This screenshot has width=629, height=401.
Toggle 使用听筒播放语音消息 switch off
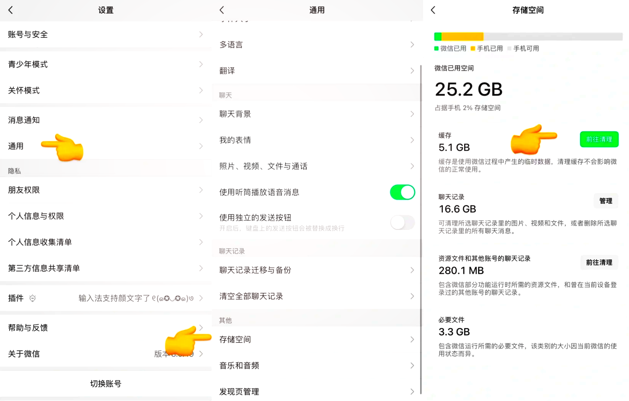point(402,192)
